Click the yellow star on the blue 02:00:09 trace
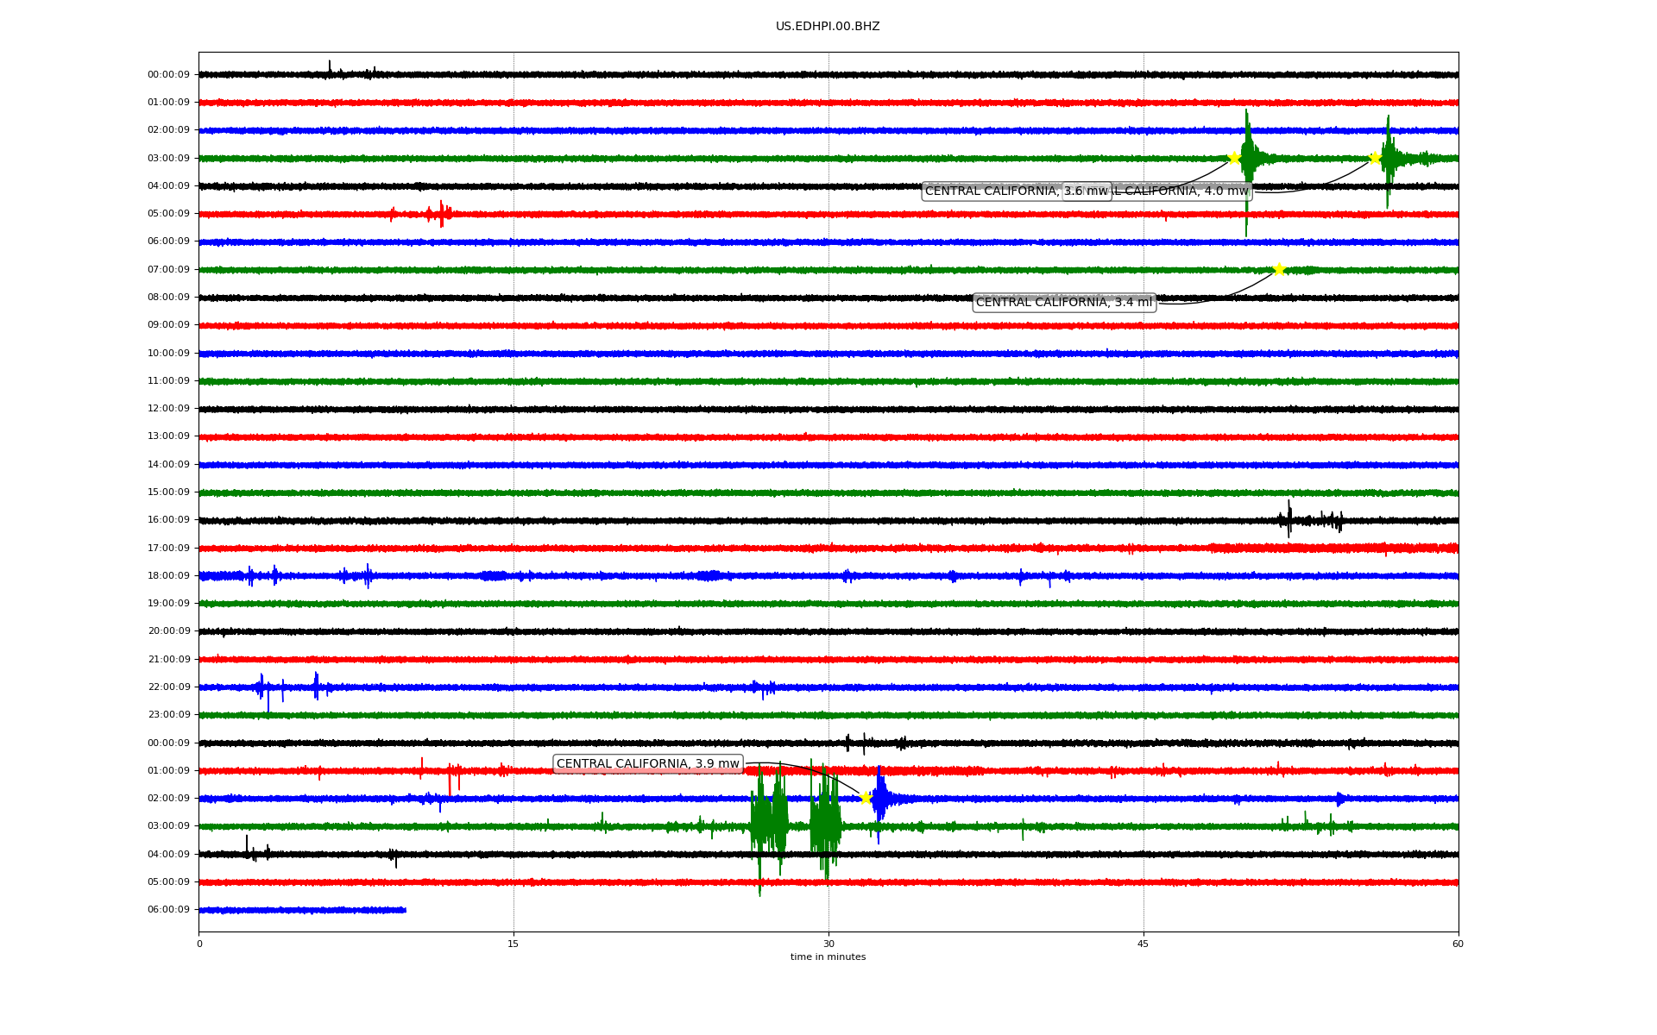 pyautogui.click(x=866, y=798)
